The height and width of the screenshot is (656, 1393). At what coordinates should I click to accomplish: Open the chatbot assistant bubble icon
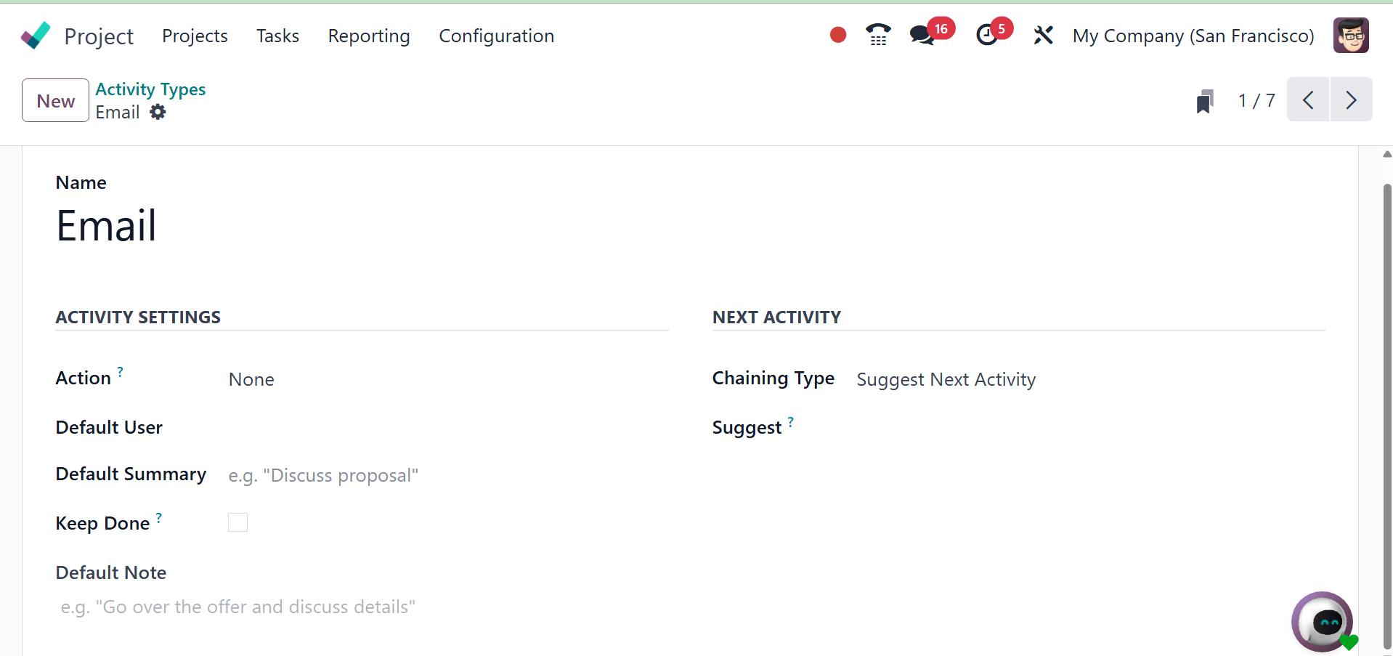coord(1323,623)
